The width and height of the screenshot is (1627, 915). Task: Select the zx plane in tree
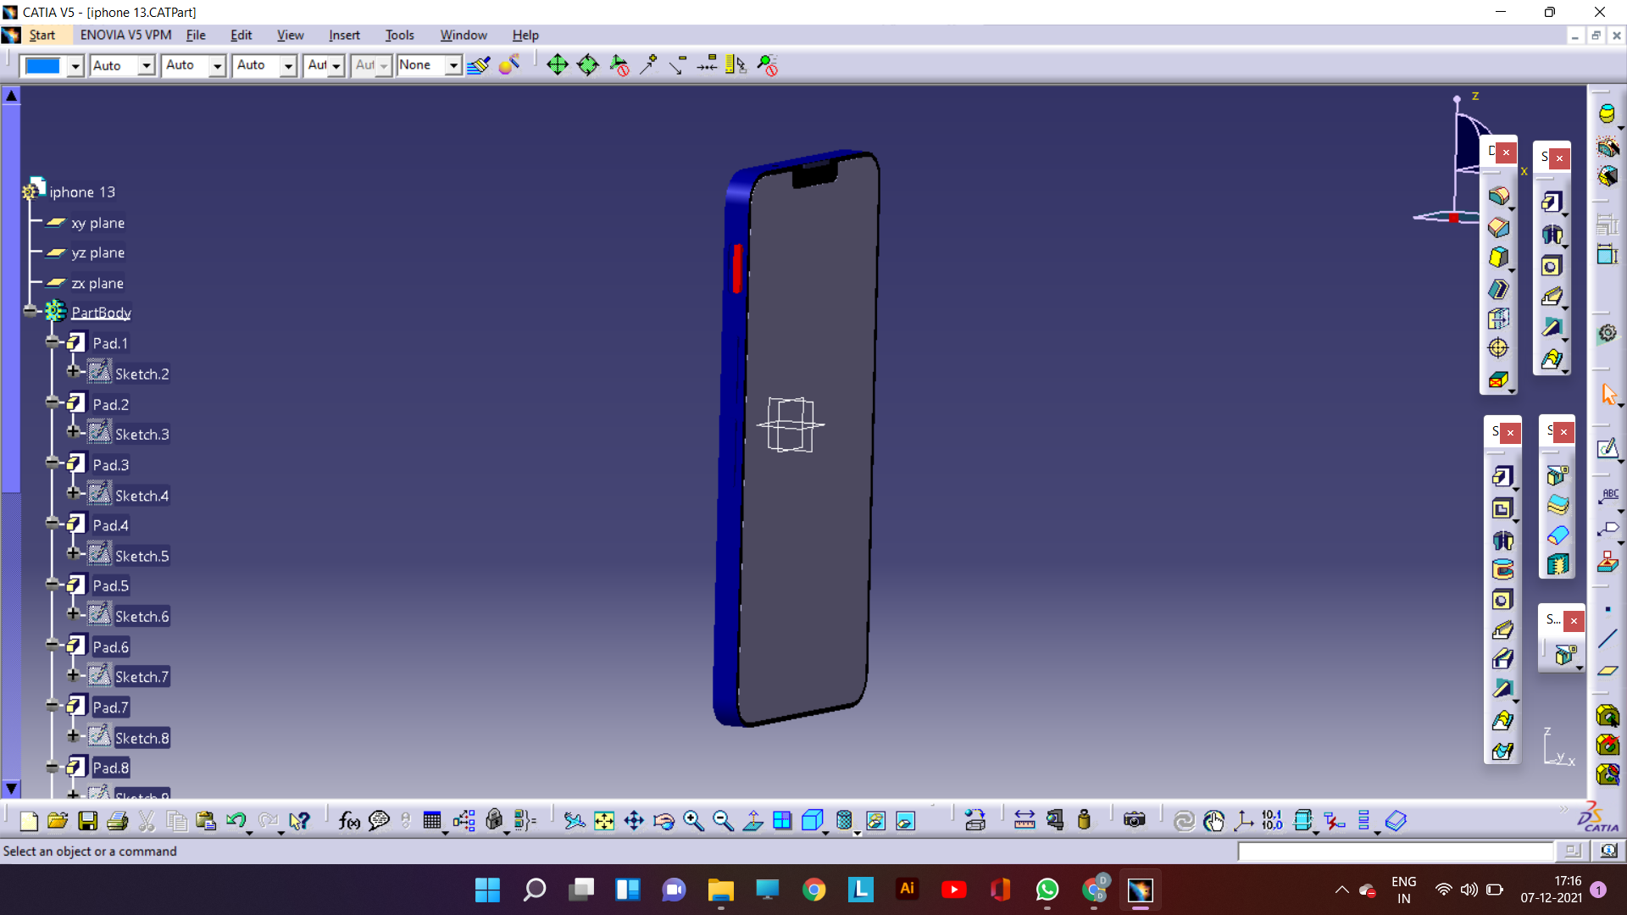97,283
